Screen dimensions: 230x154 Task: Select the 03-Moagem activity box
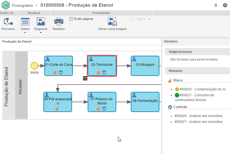[145, 66]
